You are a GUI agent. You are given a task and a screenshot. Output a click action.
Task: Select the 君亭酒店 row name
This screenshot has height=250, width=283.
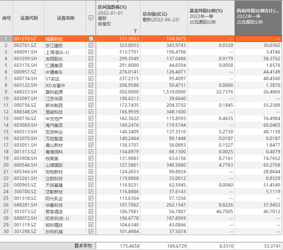click(x=54, y=212)
